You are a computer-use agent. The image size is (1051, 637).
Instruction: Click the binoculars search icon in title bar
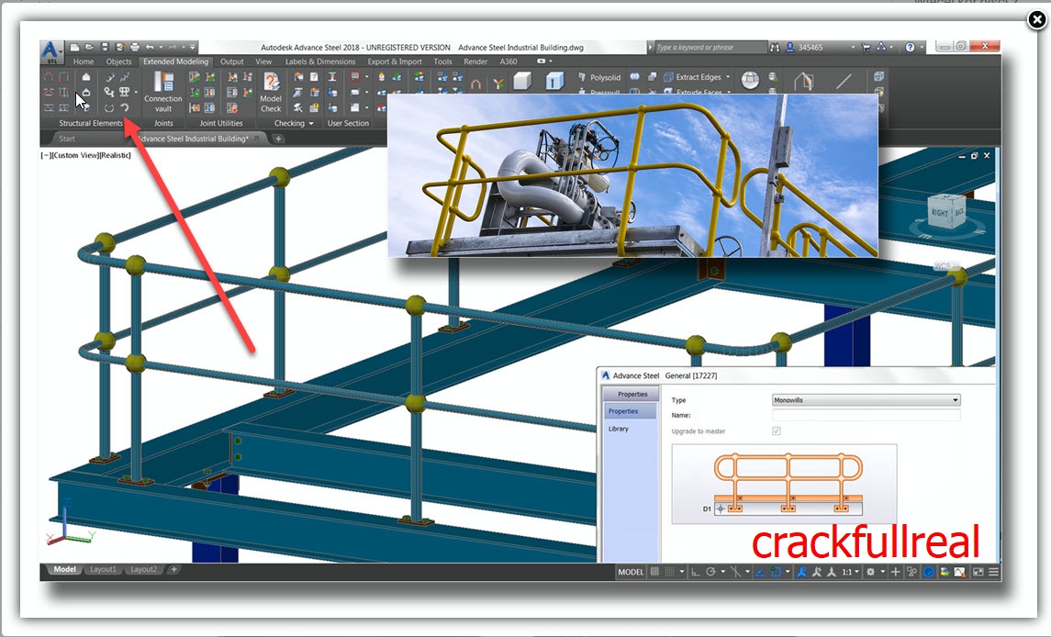click(x=775, y=48)
